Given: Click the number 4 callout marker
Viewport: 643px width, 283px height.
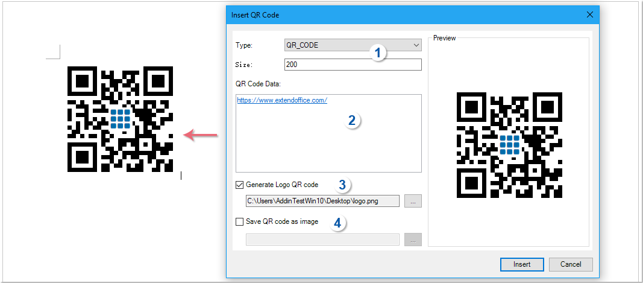Looking at the screenshot, I should point(337,223).
